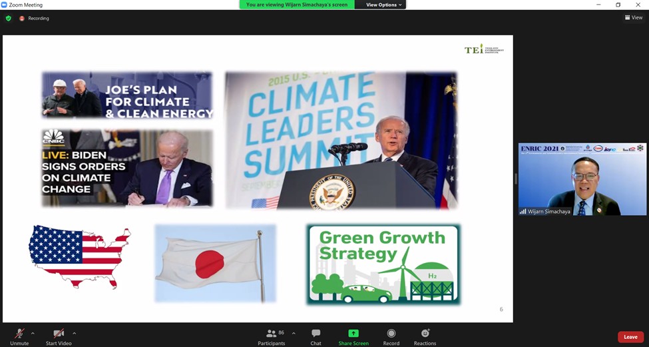Expand audio options arrow beside Unmute
The width and height of the screenshot is (649, 347).
point(33,333)
